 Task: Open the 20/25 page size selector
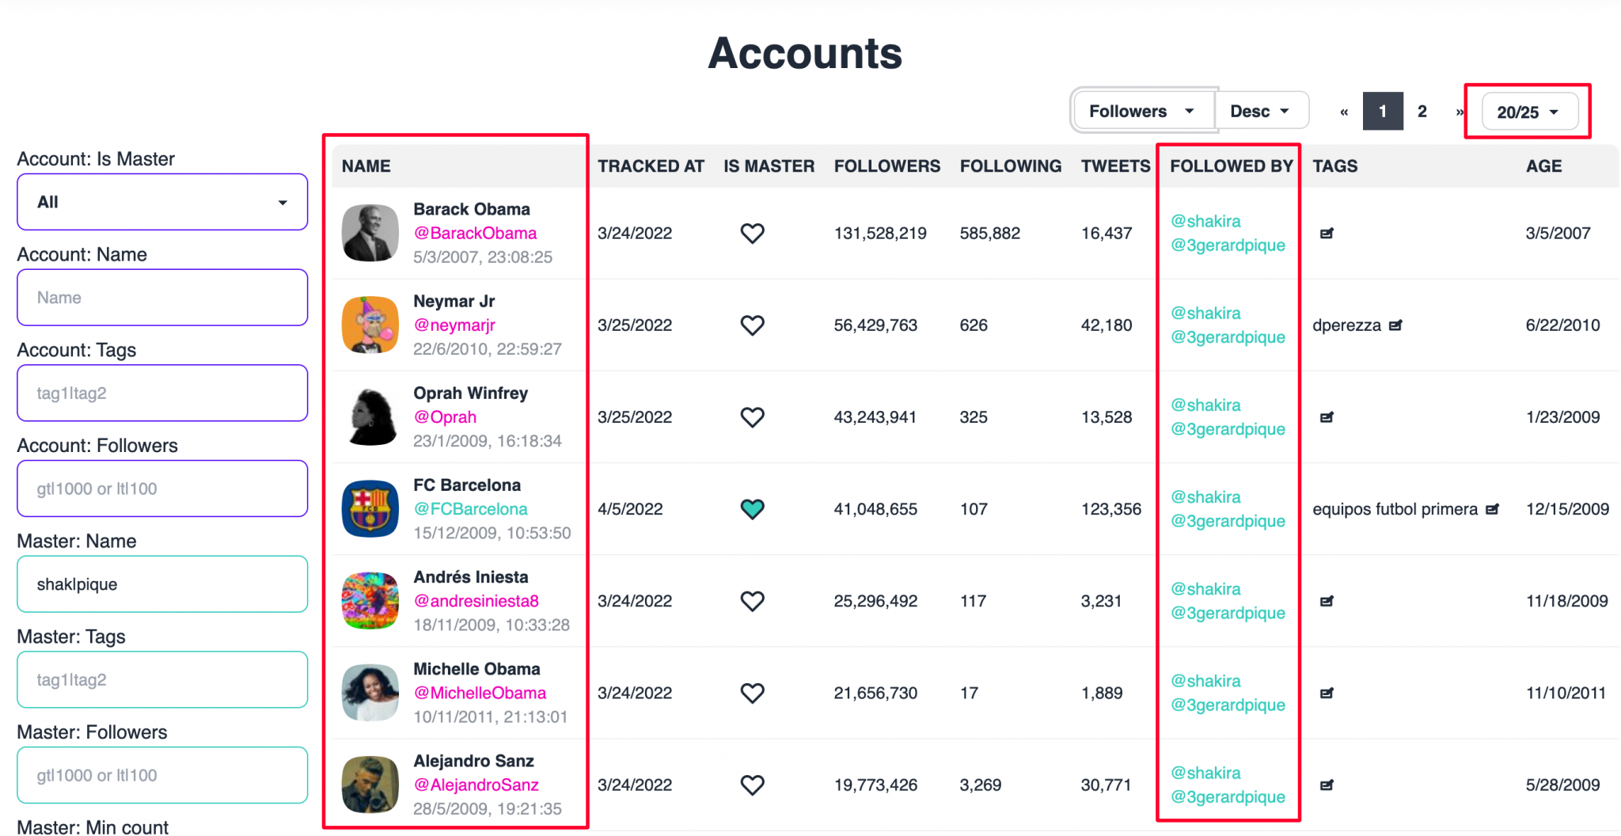tap(1528, 112)
